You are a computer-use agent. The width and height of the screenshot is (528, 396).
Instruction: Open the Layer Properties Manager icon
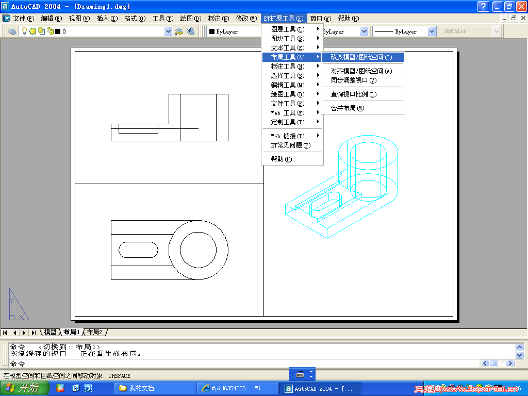click(12, 31)
